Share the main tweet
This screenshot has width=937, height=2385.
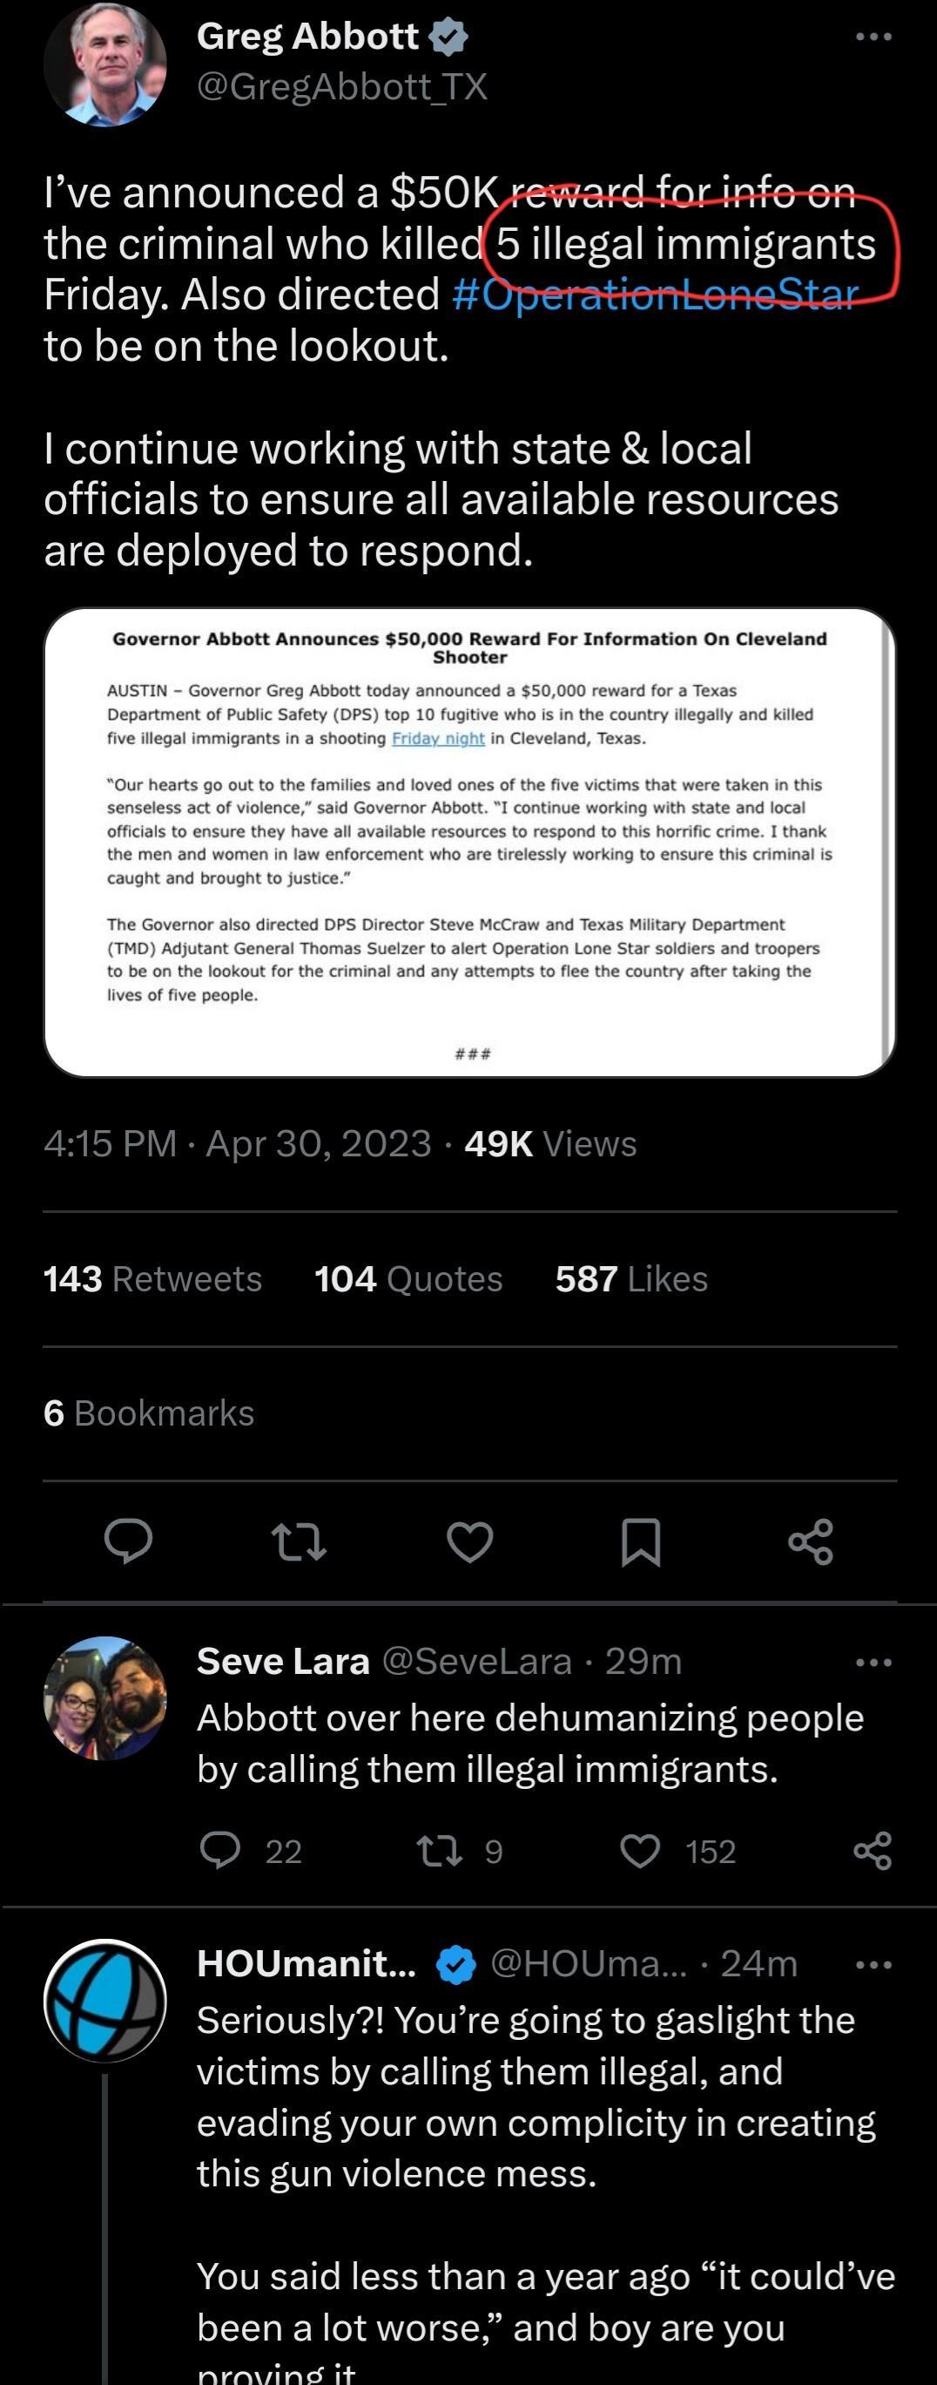pos(812,1542)
